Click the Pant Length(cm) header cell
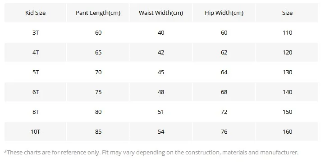This screenshot has width=325, height=167. click(x=98, y=13)
